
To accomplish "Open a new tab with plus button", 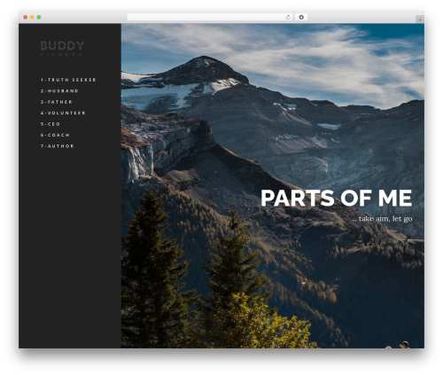I will click(420, 20).
